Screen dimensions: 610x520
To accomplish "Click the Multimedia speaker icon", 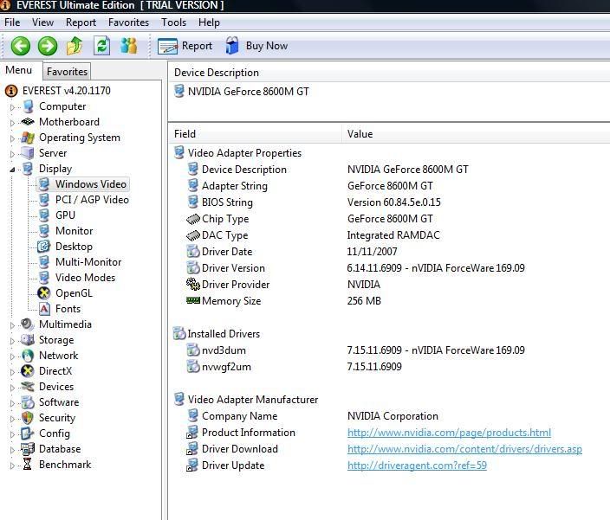I will click(27, 324).
